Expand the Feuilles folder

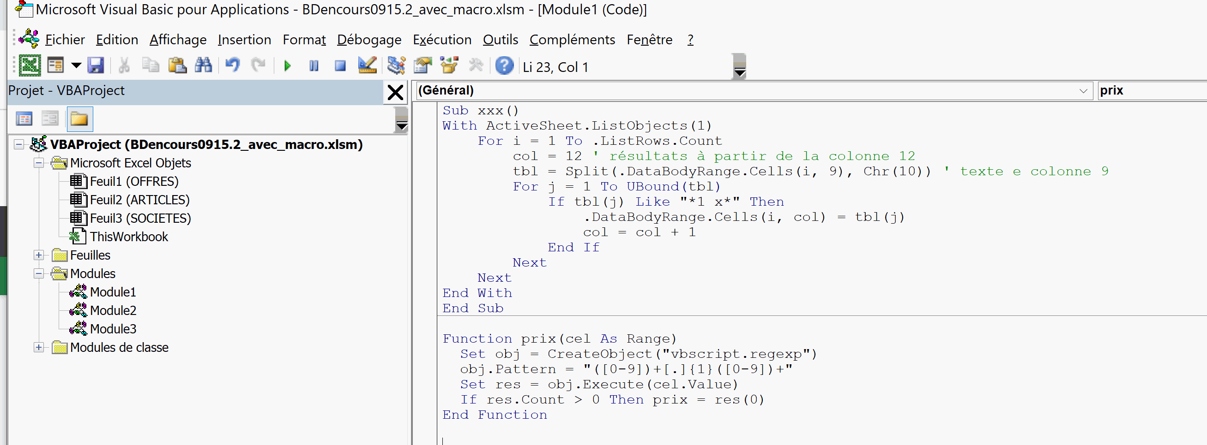(39, 255)
